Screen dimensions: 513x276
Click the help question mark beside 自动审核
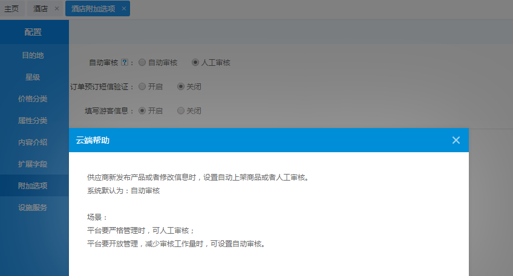124,62
